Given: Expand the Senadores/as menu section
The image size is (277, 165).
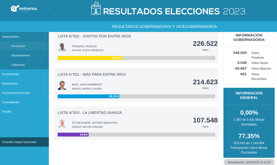Looking at the screenshot, I should point(44,74).
